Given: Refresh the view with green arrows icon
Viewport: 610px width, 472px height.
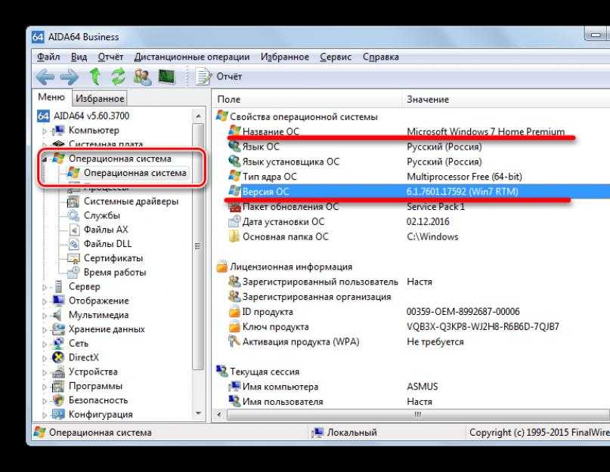Looking at the screenshot, I should point(118,76).
